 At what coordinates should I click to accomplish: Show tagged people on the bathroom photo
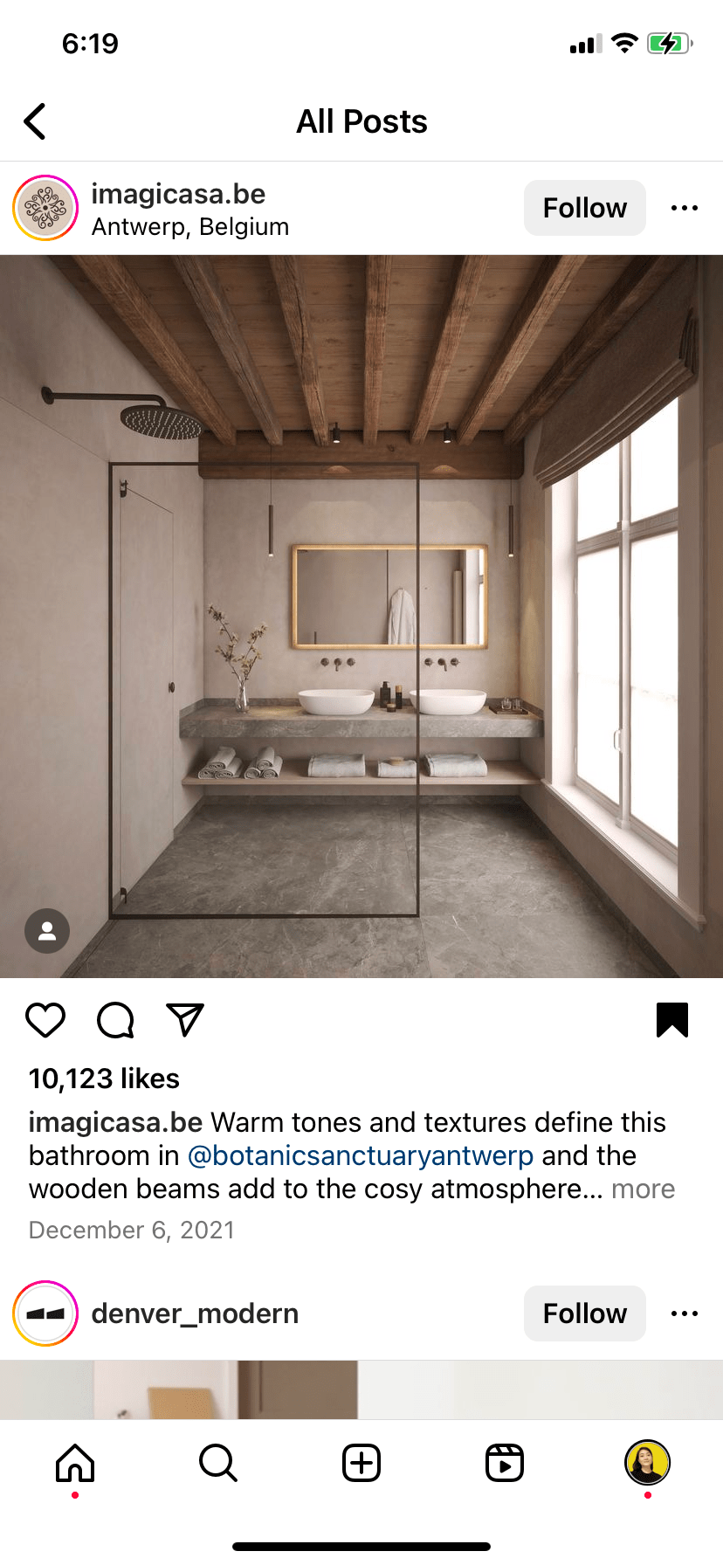tap(47, 931)
